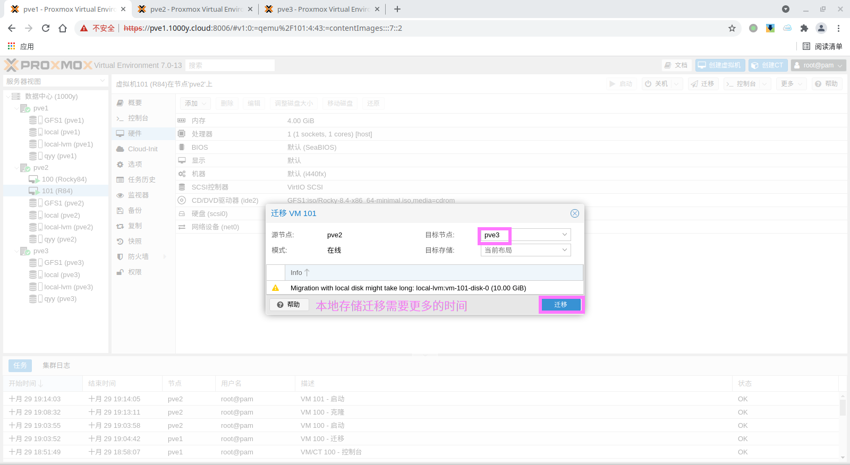Switch to the pve3 browser tab

(x=322, y=9)
